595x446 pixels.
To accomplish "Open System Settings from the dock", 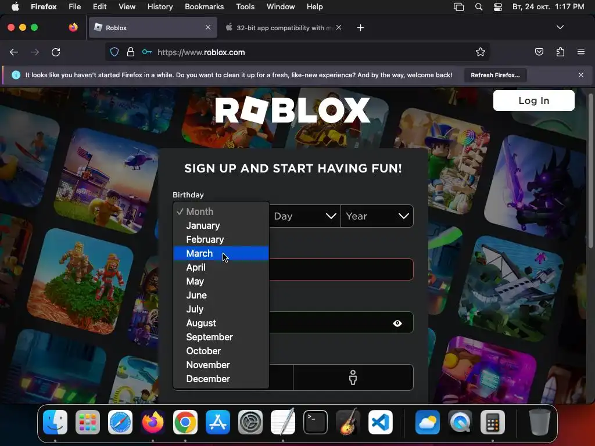I will pyautogui.click(x=250, y=422).
